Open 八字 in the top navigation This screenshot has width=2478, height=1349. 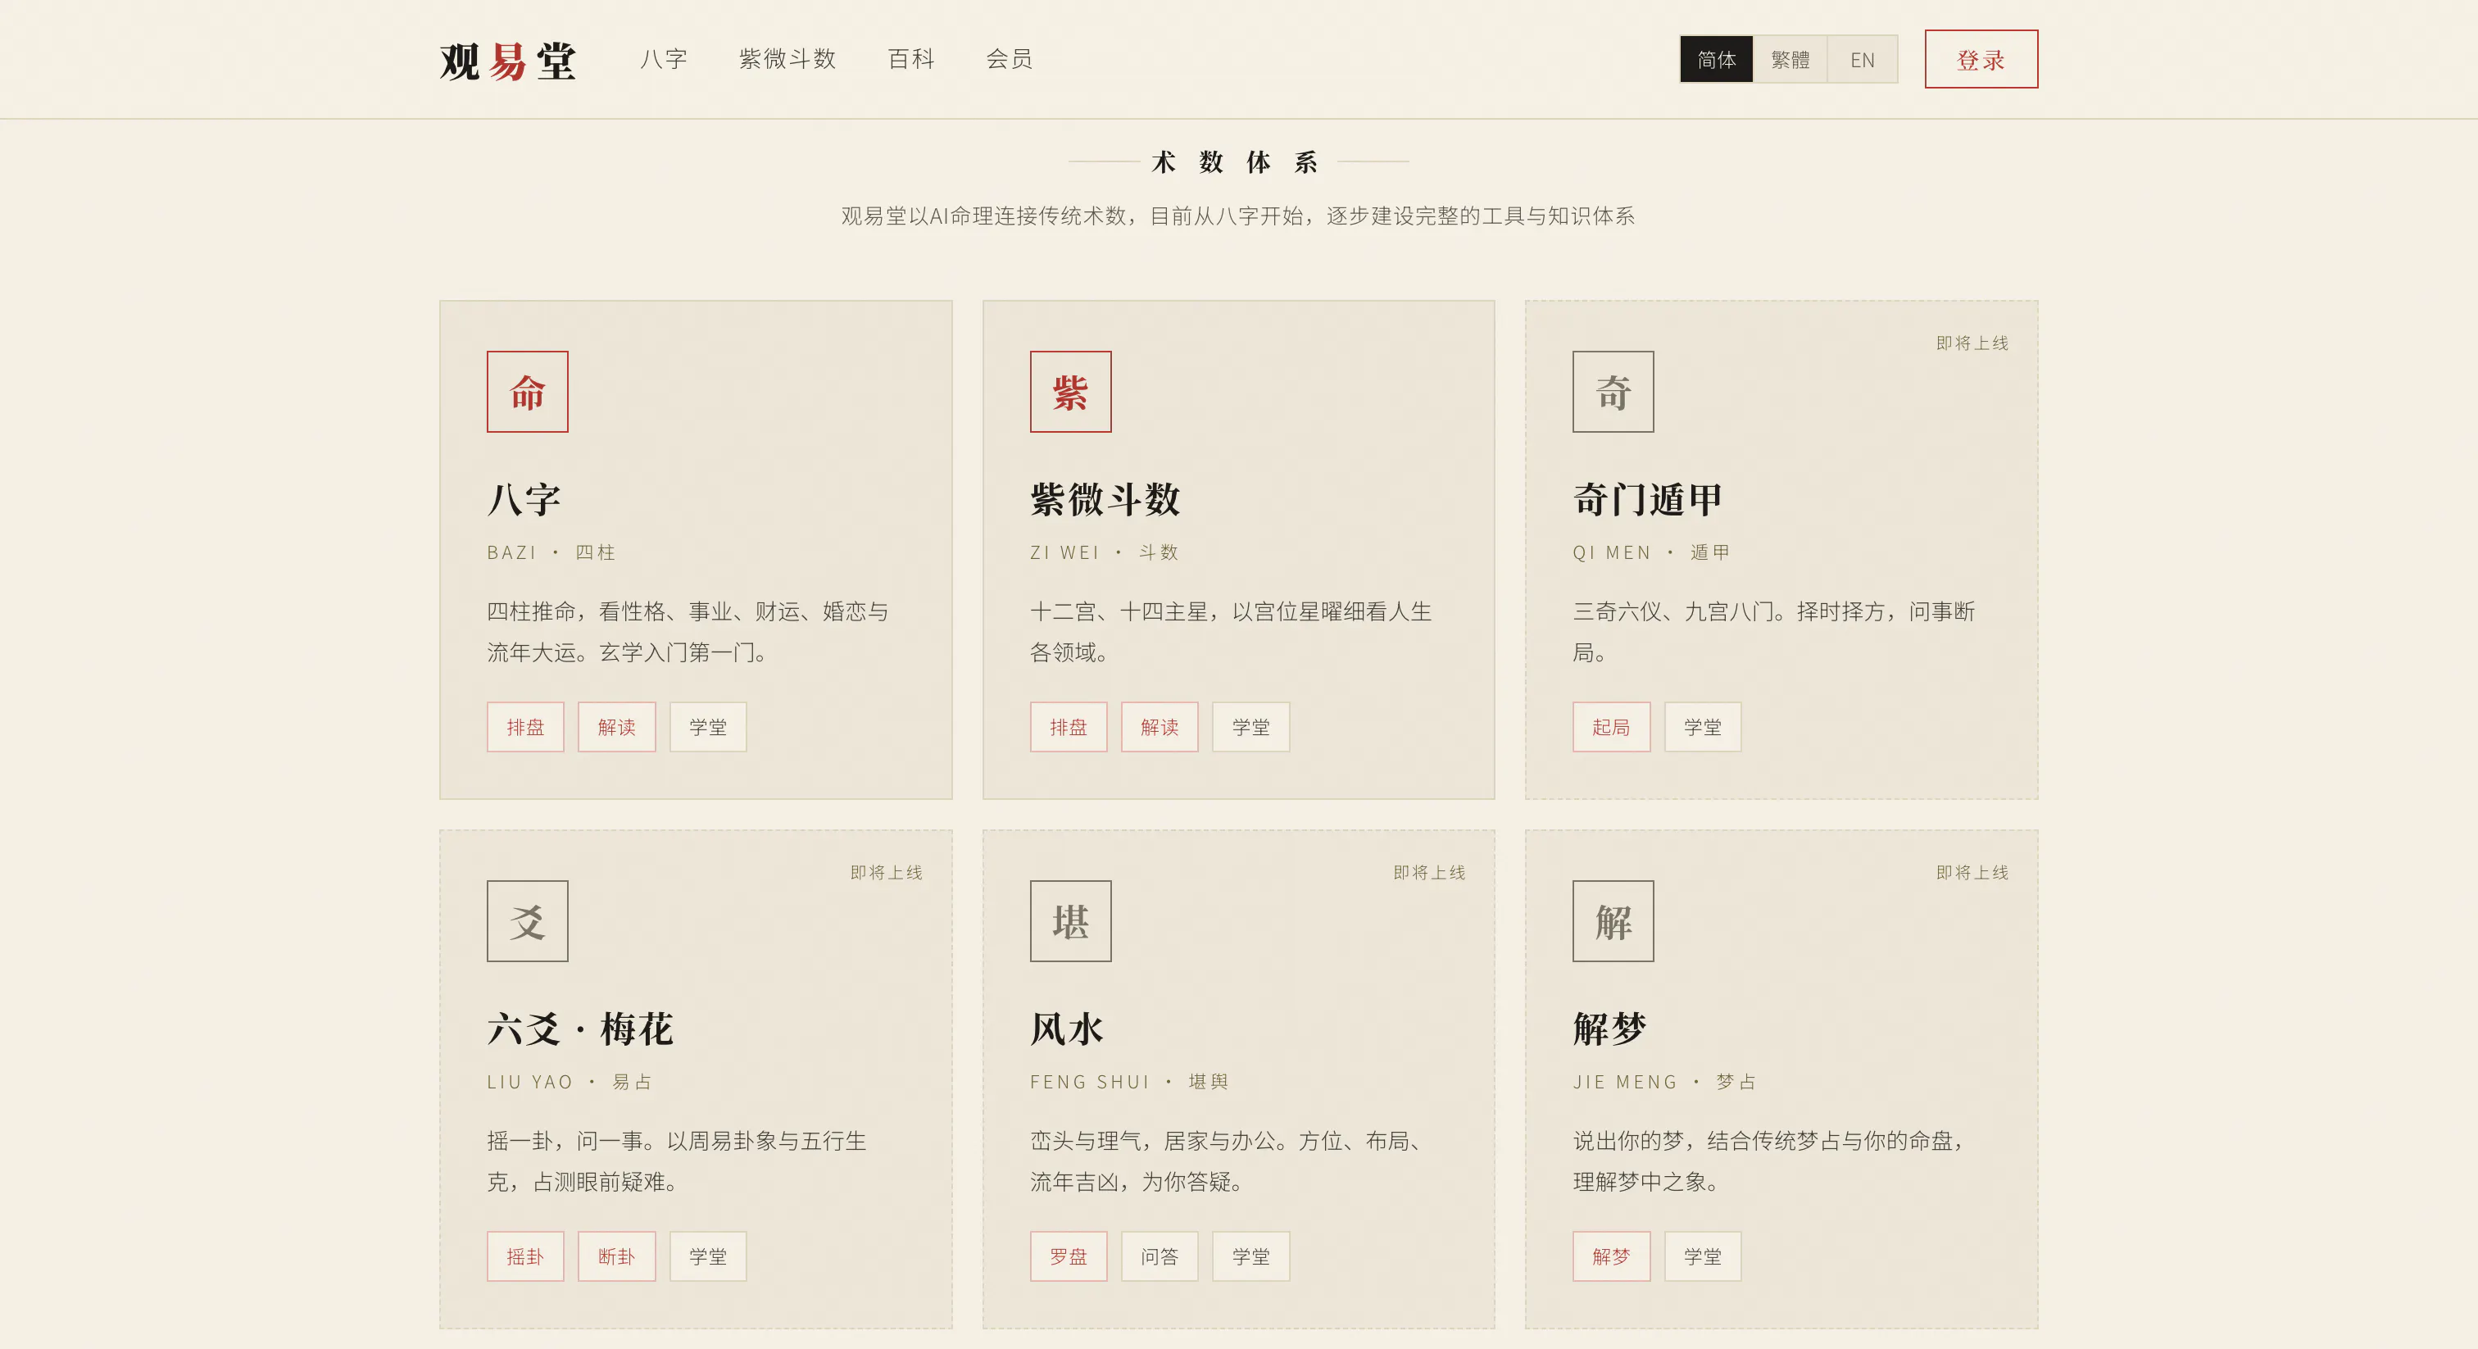pos(664,60)
